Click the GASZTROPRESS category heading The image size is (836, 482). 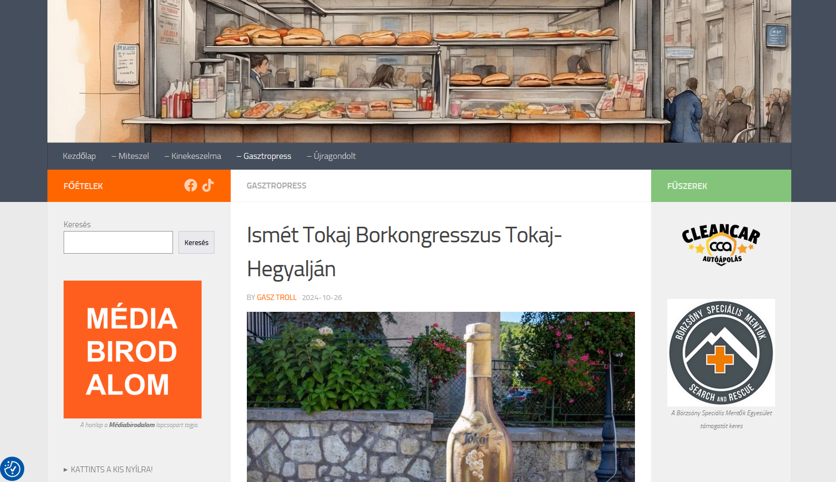coord(277,186)
